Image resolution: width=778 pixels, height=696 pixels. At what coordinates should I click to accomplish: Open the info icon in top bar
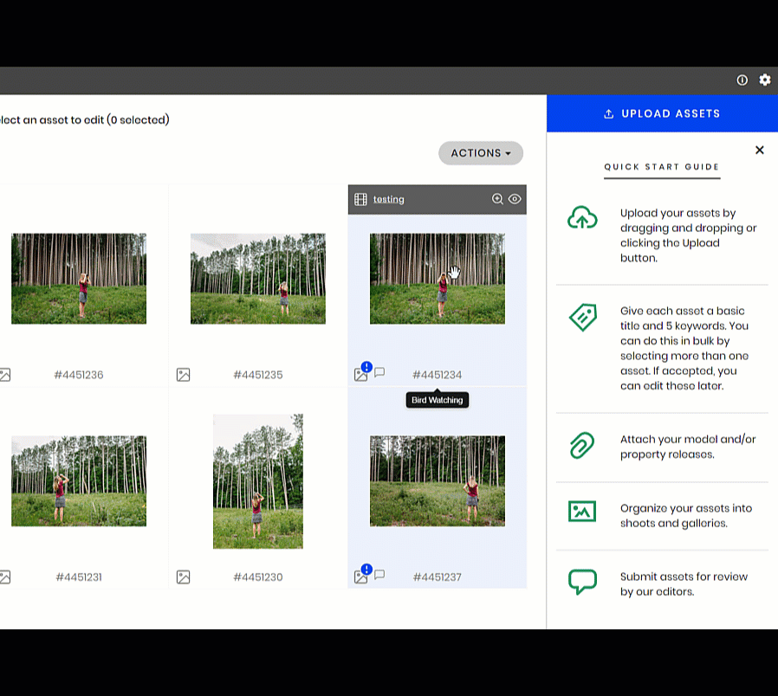point(742,80)
